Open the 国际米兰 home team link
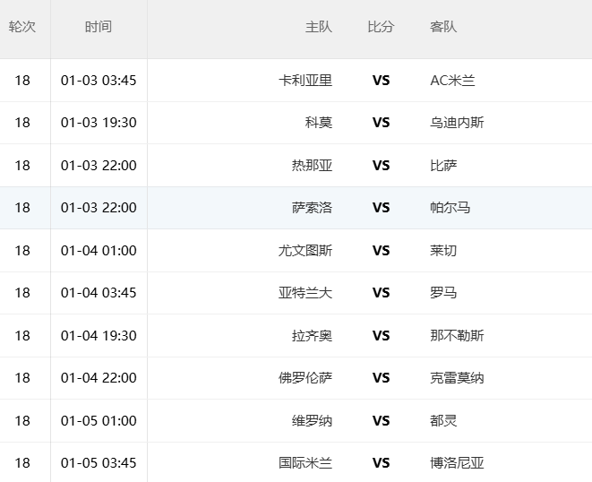Viewport: 592px width, 482px height. click(305, 463)
